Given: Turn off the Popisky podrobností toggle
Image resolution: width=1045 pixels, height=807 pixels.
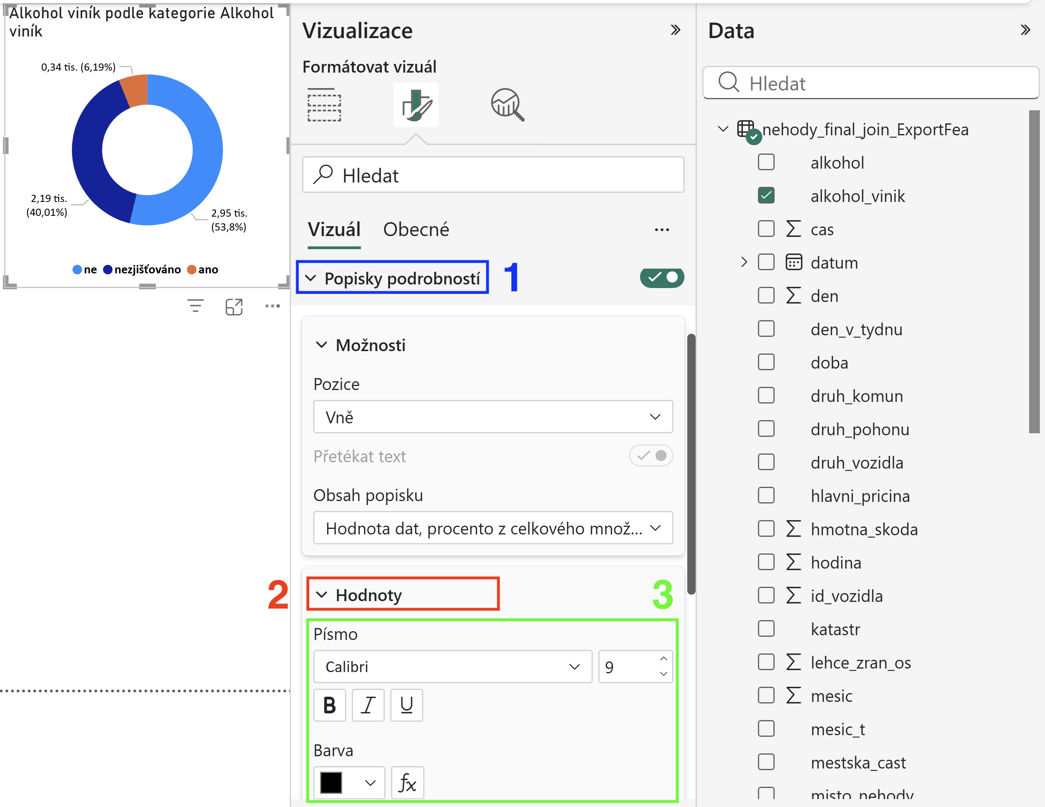Looking at the screenshot, I should pyautogui.click(x=662, y=277).
